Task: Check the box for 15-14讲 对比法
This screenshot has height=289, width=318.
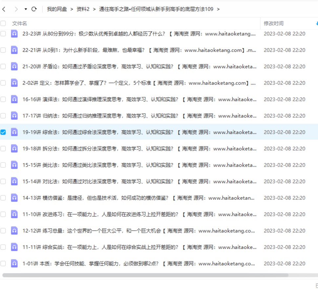Action: click(3, 181)
